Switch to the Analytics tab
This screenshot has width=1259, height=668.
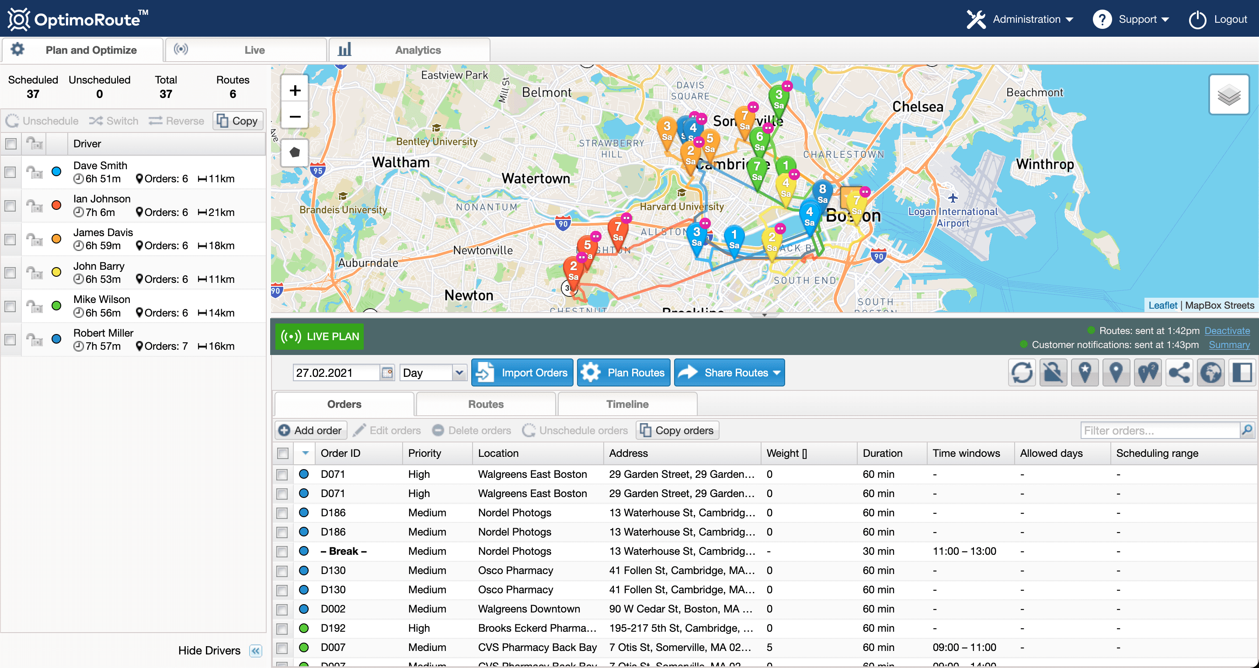(x=410, y=50)
